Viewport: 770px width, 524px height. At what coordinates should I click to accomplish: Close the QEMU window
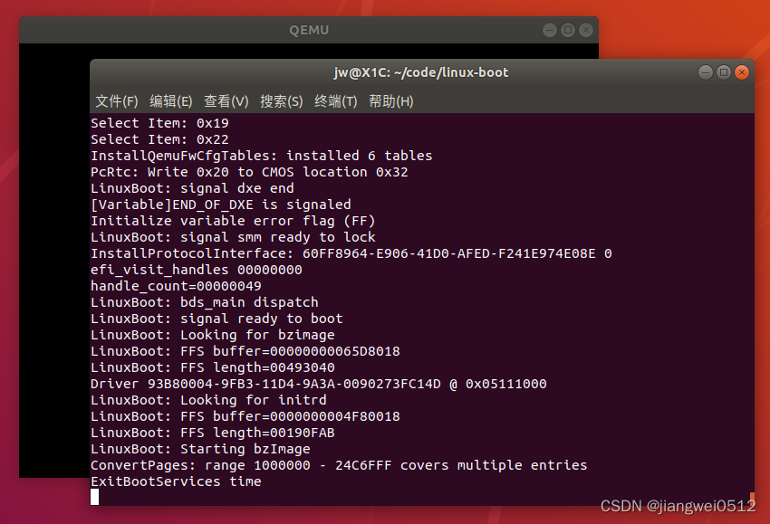pyautogui.click(x=586, y=31)
